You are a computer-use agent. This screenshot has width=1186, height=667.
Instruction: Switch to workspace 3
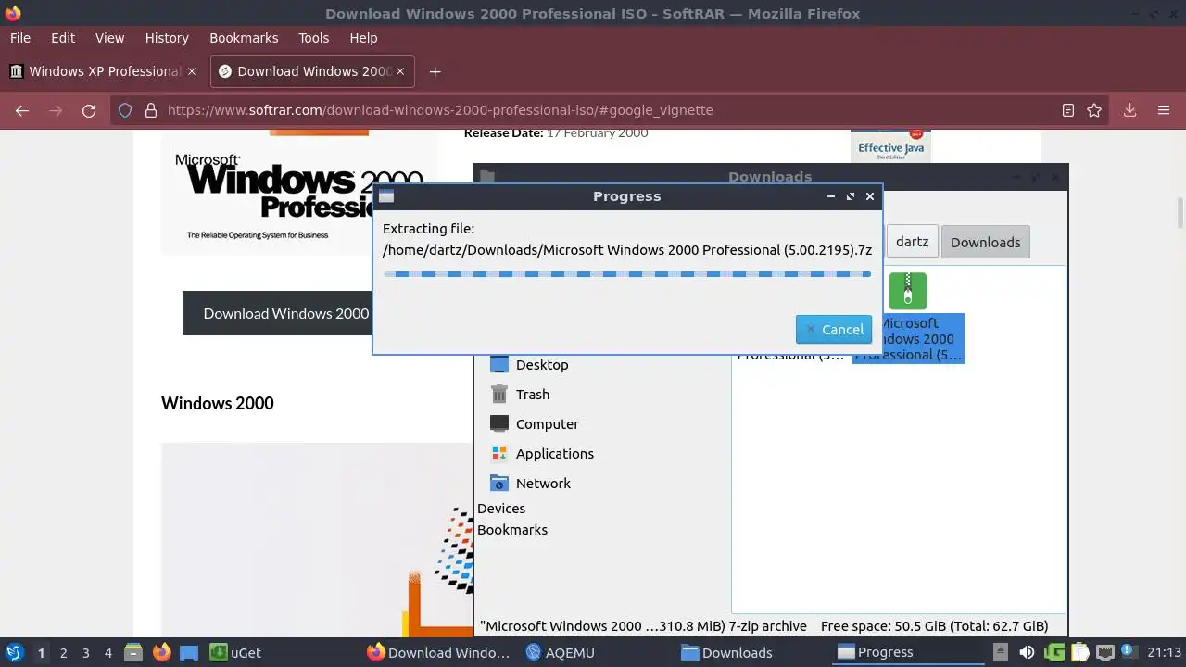(85, 652)
